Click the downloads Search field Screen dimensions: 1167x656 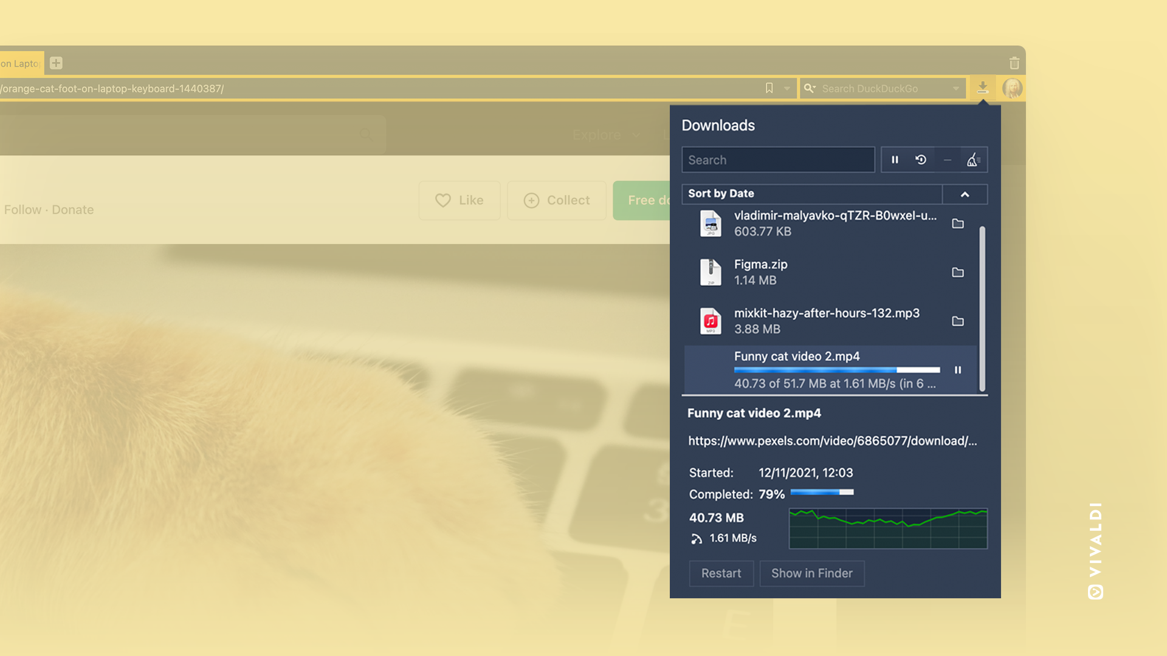777,160
